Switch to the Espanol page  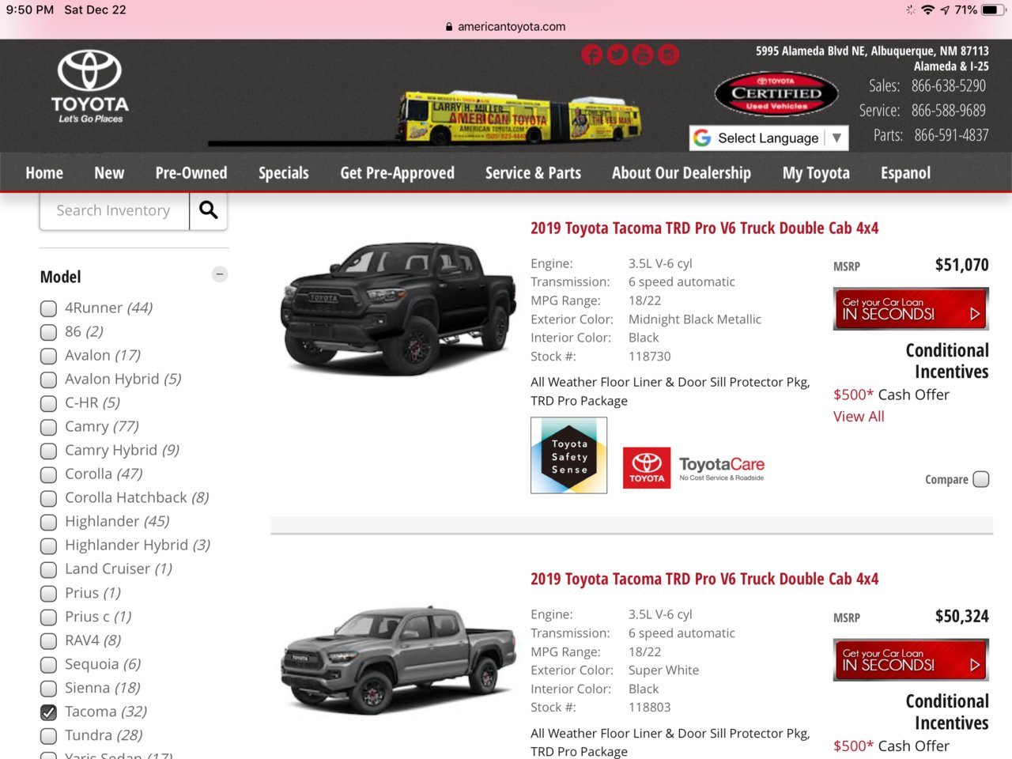(906, 172)
